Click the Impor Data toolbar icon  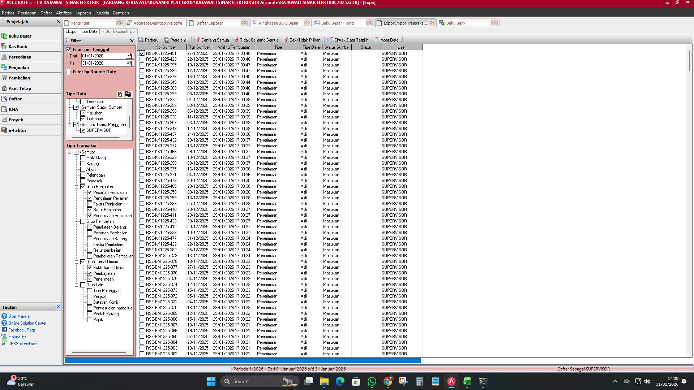pyautogui.click(x=375, y=40)
